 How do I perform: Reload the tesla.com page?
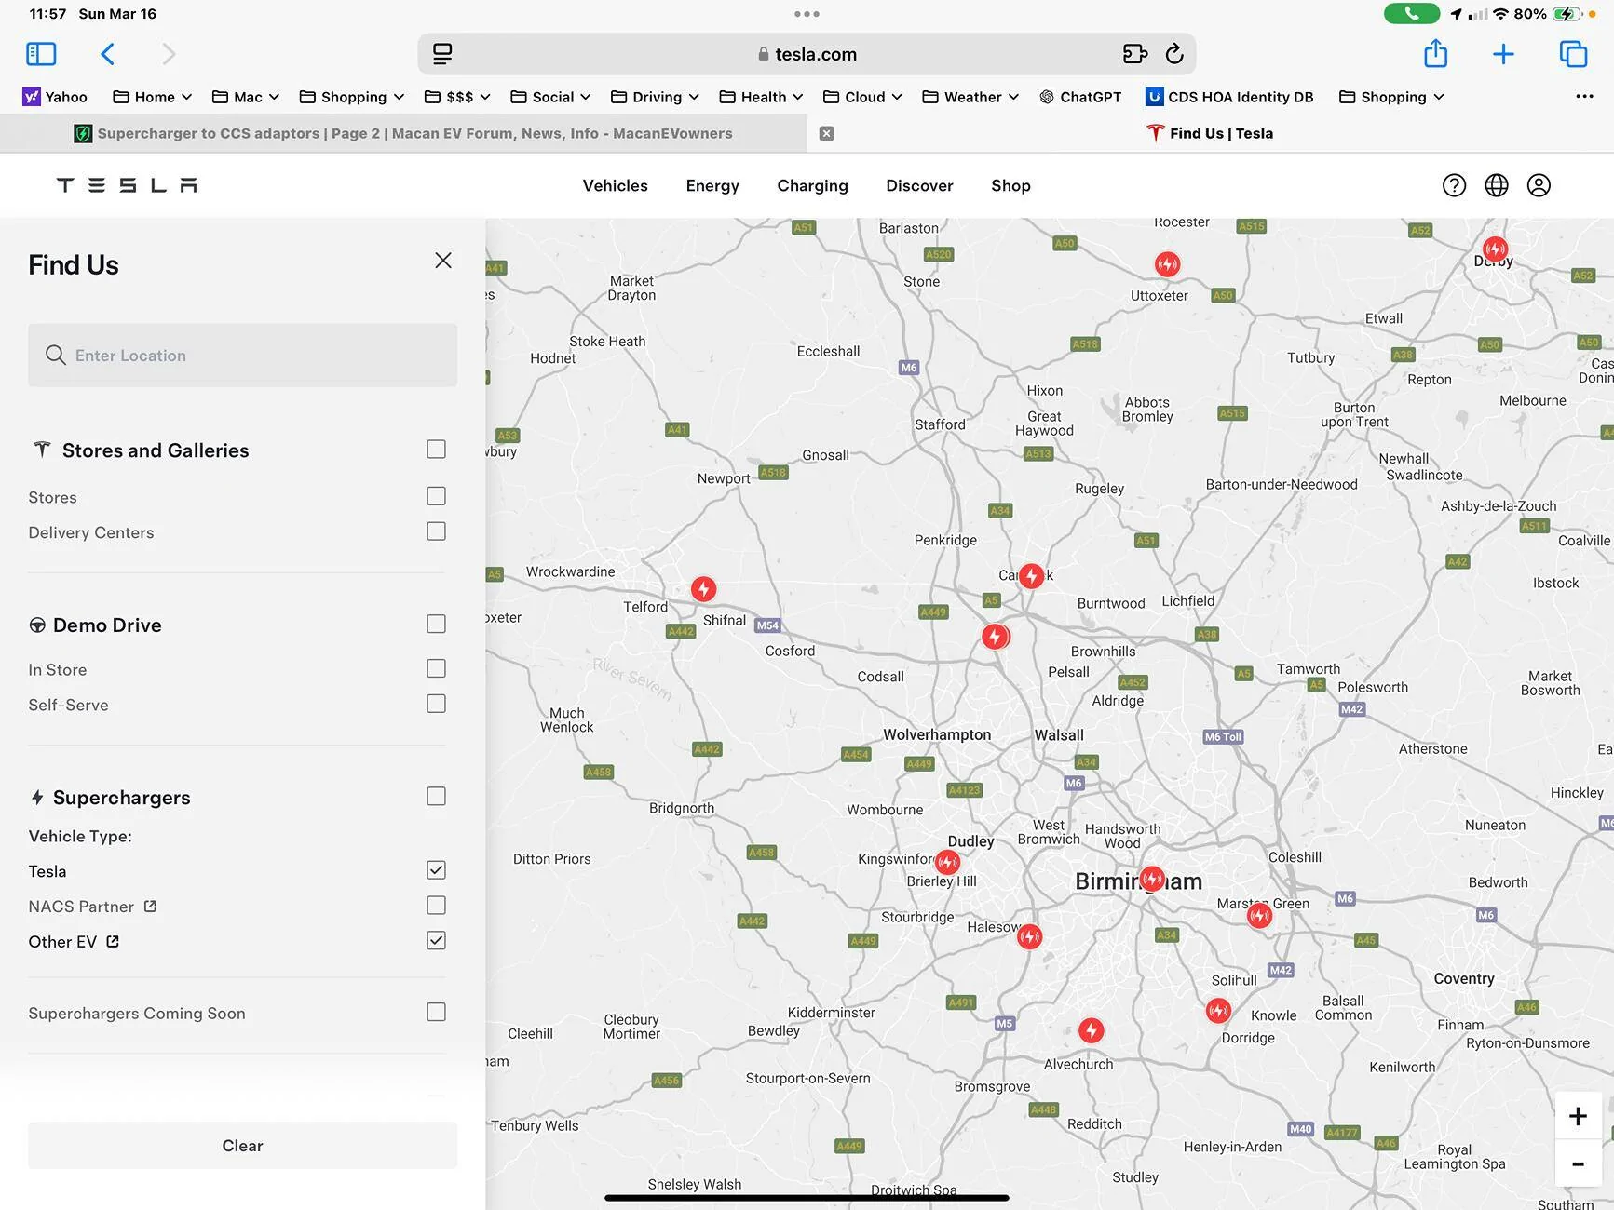(x=1174, y=54)
